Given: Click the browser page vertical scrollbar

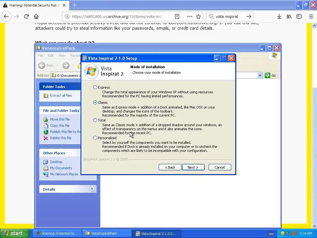Looking at the screenshot, I should [x=315, y=155].
